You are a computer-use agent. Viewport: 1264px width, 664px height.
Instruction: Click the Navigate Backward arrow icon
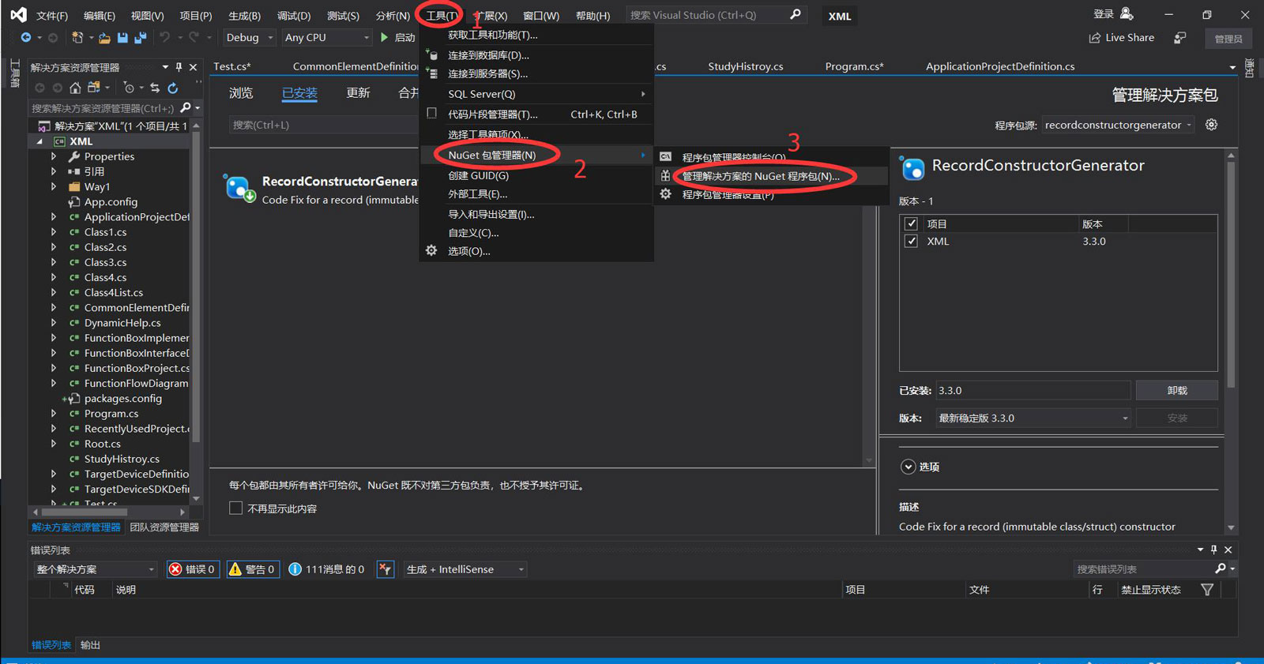pyautogui.click(x=26, y=37)
